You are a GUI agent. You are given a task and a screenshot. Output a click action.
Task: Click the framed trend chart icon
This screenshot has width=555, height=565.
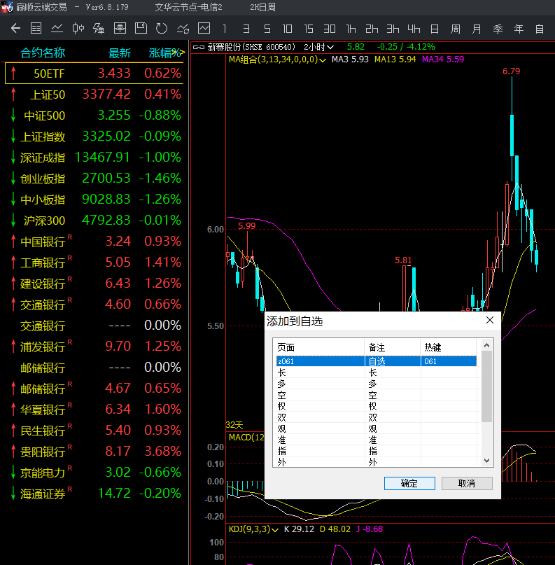click(x=204, y=29)
